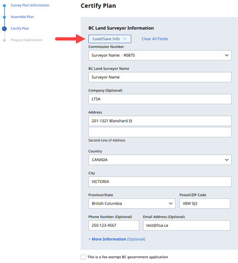Open the Country dropdown

pyautogui.click(x=159, y=160)
